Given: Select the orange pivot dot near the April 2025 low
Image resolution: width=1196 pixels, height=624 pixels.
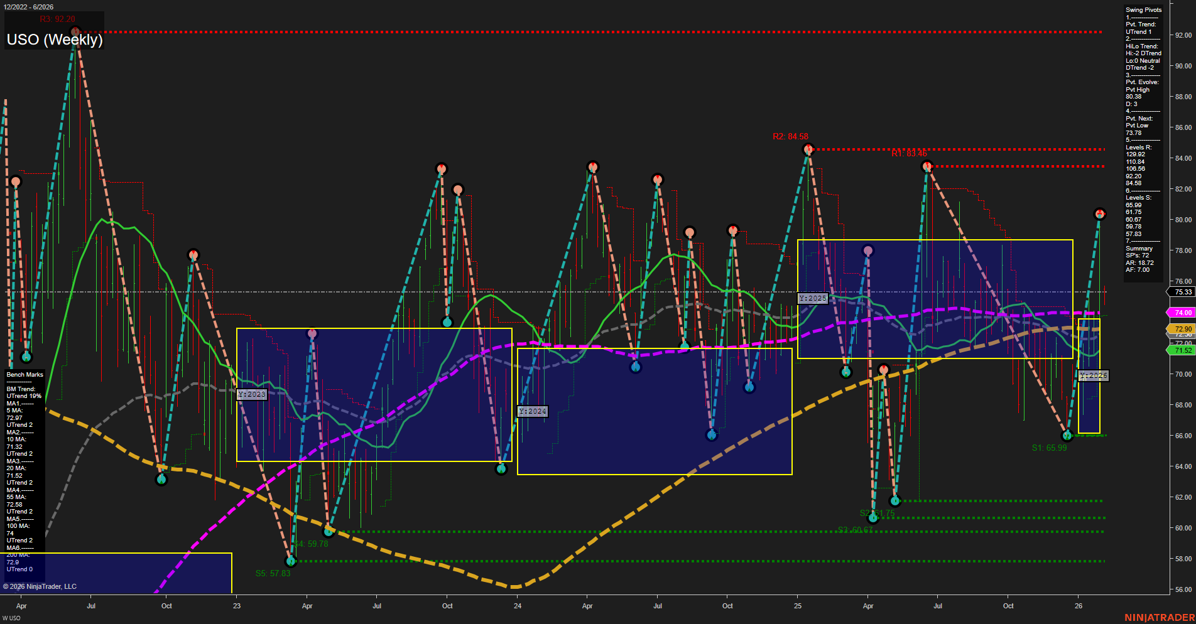Looking at the screenshot, I should coord(884,368).
